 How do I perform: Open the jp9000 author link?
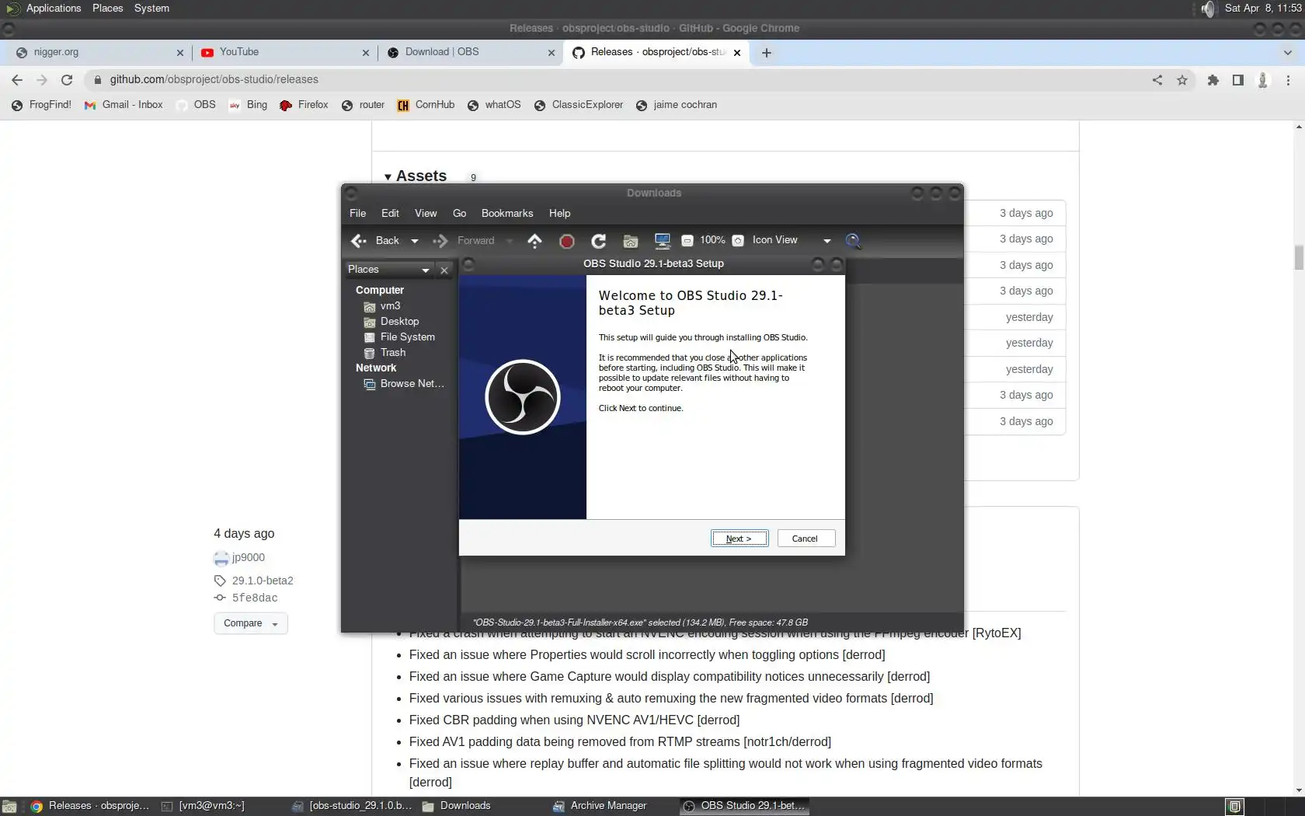(249, 558)
